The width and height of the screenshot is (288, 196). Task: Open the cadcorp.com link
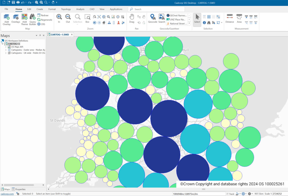(7, 194)
